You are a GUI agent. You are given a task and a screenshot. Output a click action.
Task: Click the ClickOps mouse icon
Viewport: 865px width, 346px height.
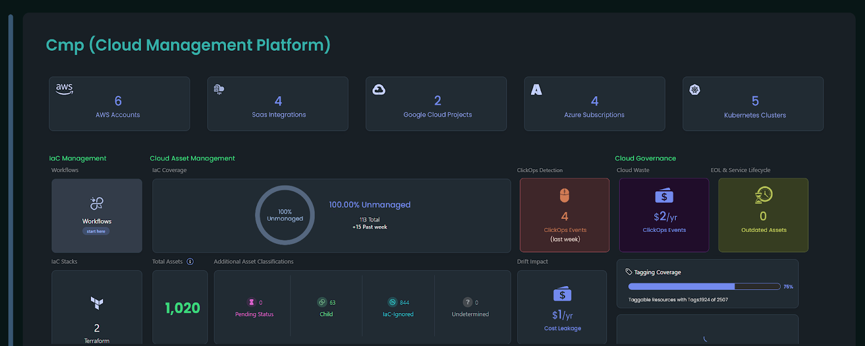(564, 195)
